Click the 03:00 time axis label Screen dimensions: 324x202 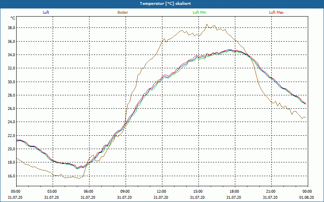pos(53,191)
